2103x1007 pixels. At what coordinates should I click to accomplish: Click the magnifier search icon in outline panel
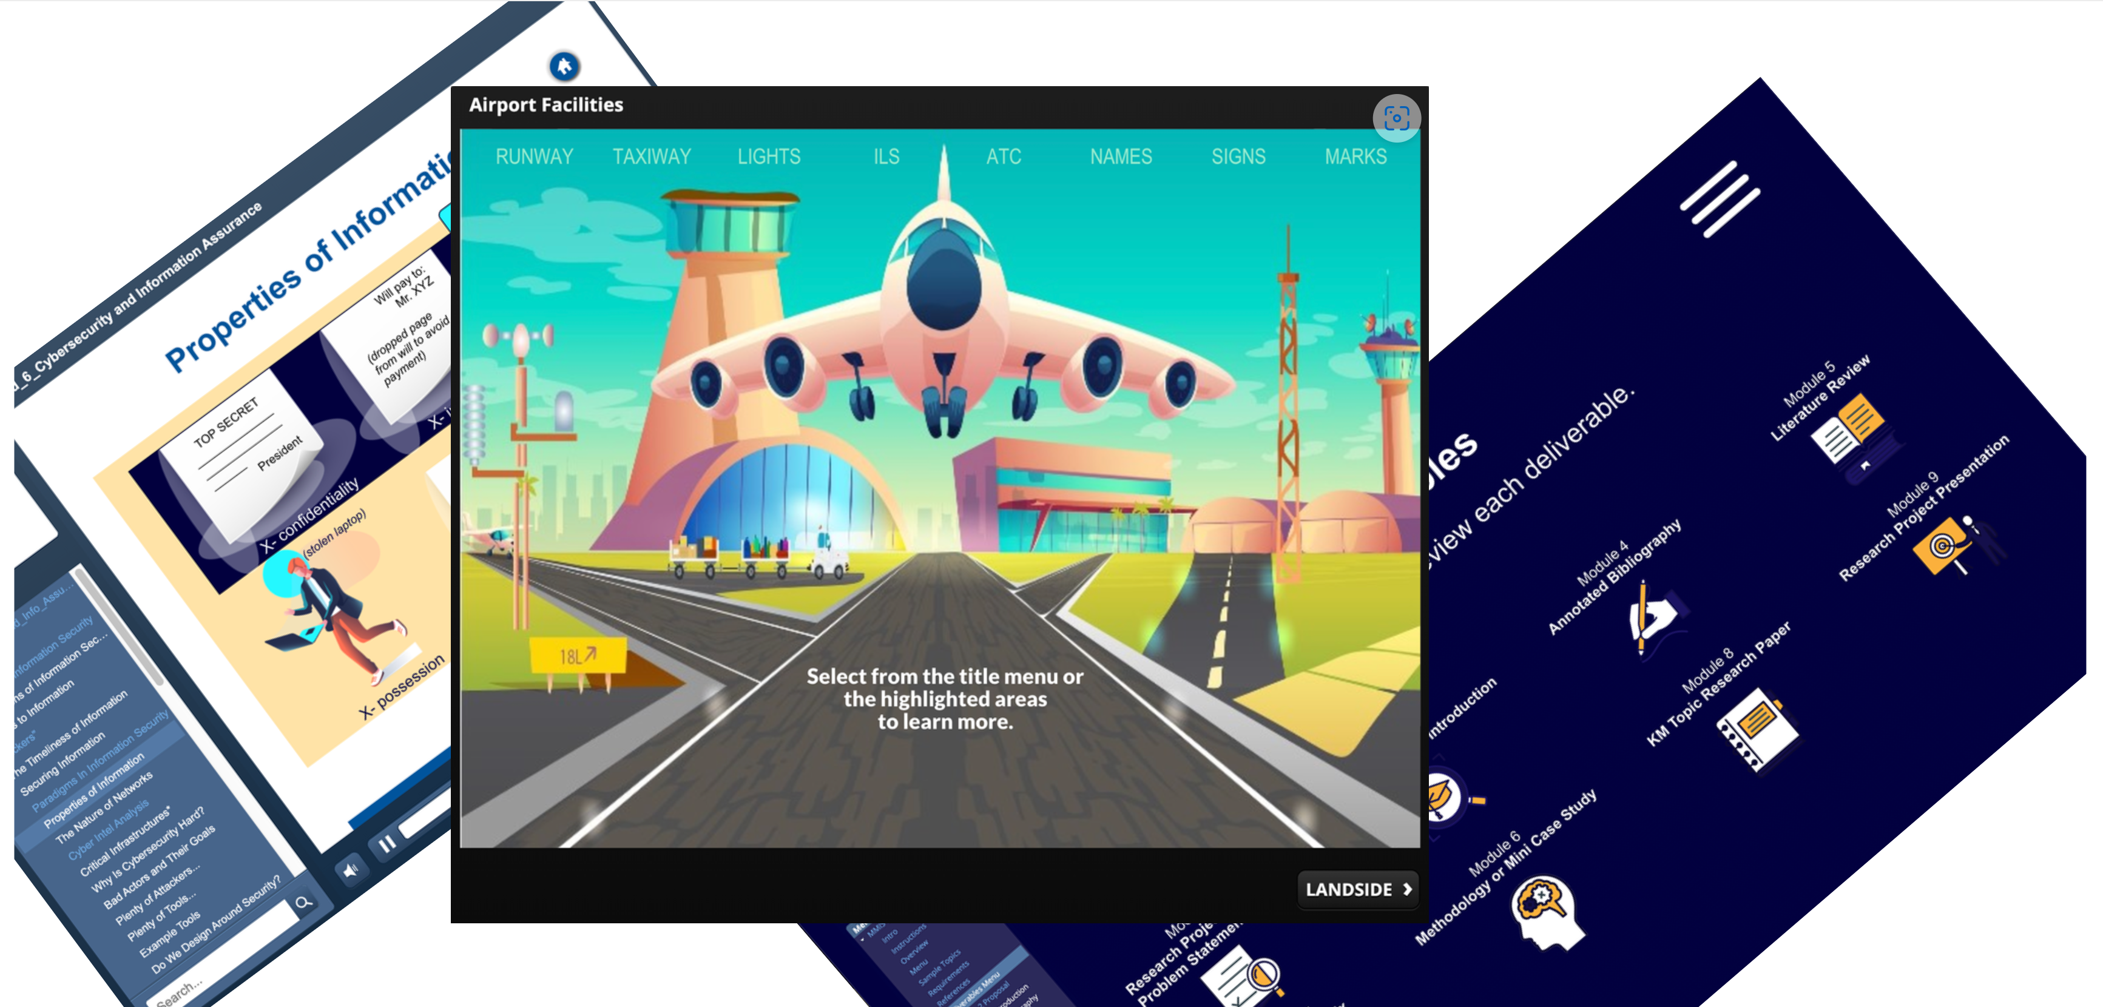click(304, 901)
